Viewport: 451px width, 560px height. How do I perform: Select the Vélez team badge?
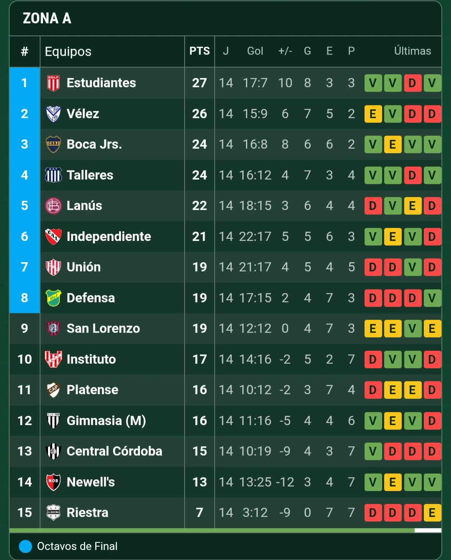[52, 114]
